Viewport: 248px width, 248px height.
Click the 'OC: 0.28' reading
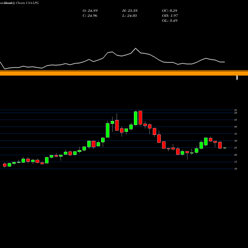click(170, 11)
